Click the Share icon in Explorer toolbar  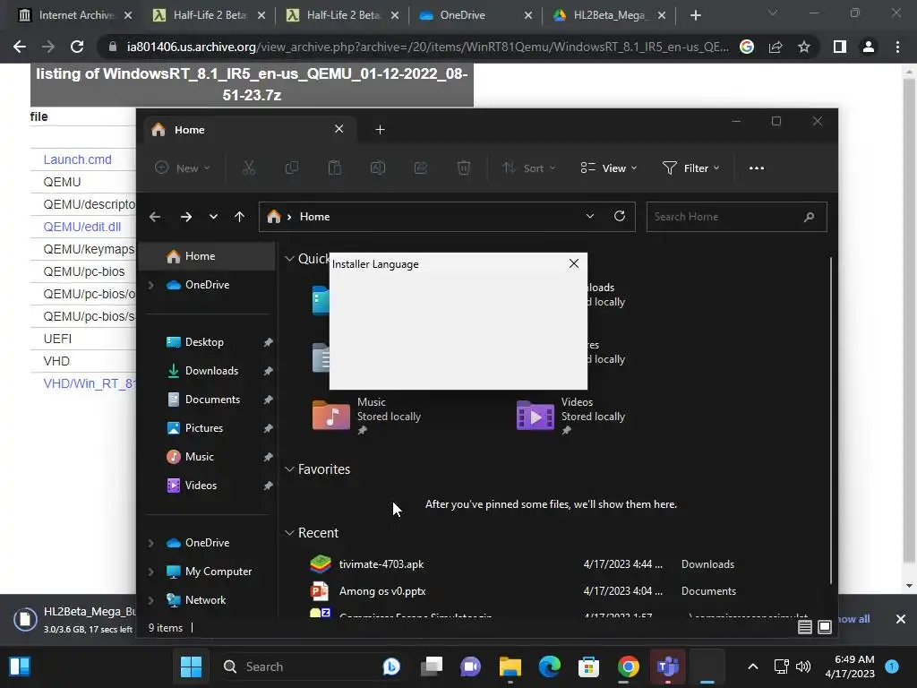coord(421,168)
